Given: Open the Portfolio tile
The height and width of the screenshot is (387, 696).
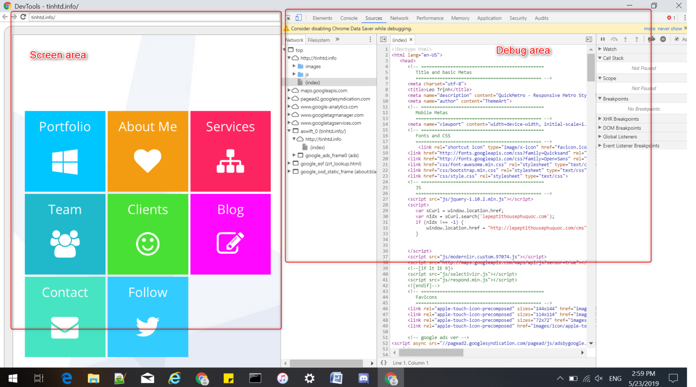Looking at the screenshot, I should tap(65, 151).
